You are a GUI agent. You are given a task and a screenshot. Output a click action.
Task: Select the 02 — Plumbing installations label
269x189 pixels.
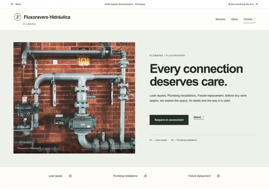184,140
